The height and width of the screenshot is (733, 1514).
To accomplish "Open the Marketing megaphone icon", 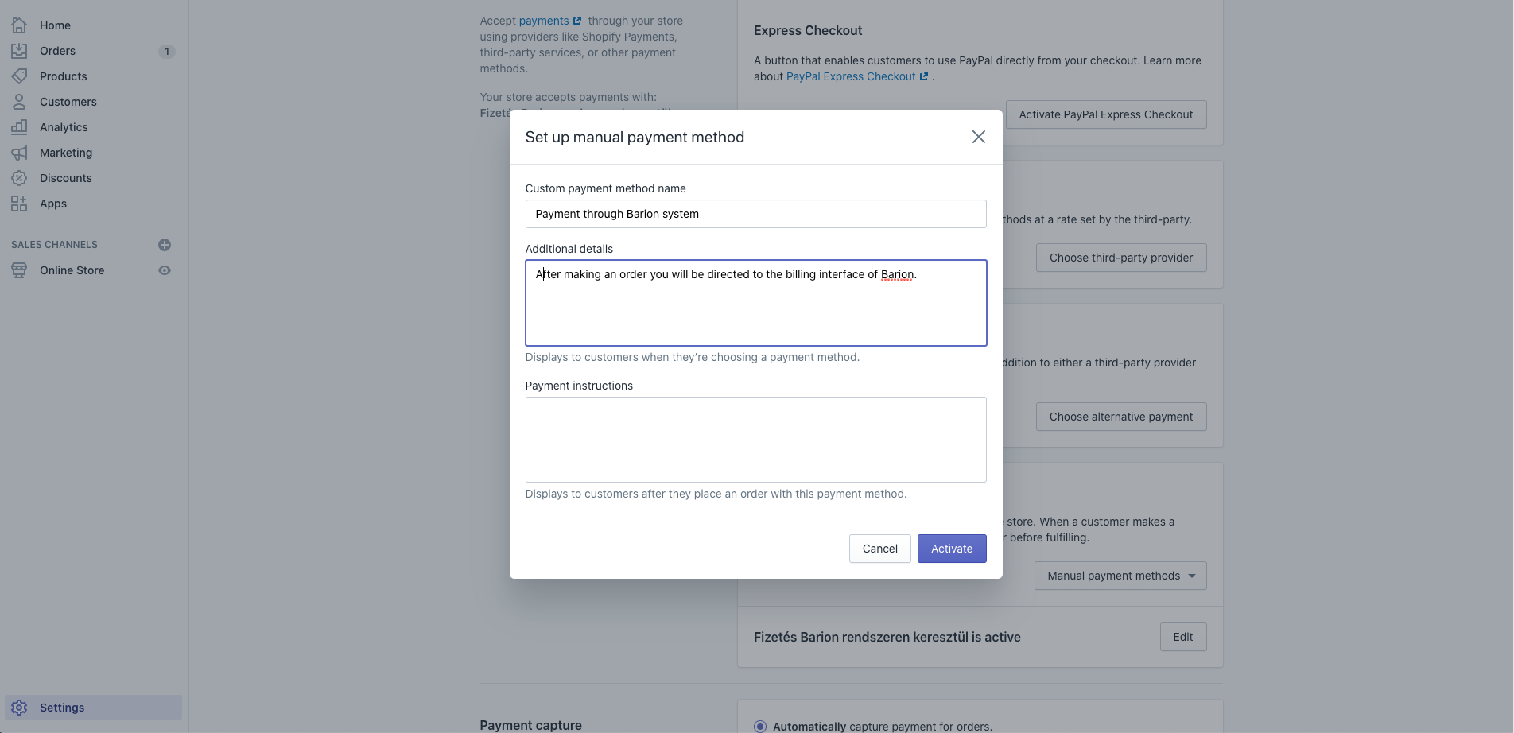I will [19, 153].
